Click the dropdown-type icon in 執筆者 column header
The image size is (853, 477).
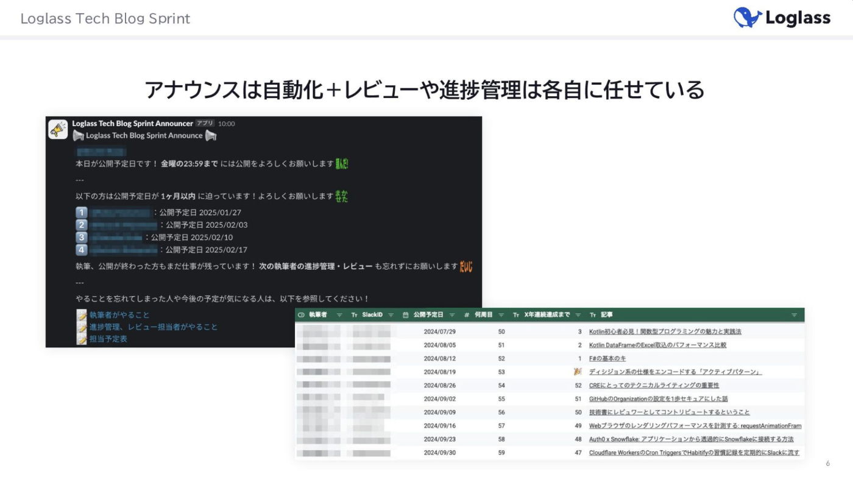pos(301,315)
